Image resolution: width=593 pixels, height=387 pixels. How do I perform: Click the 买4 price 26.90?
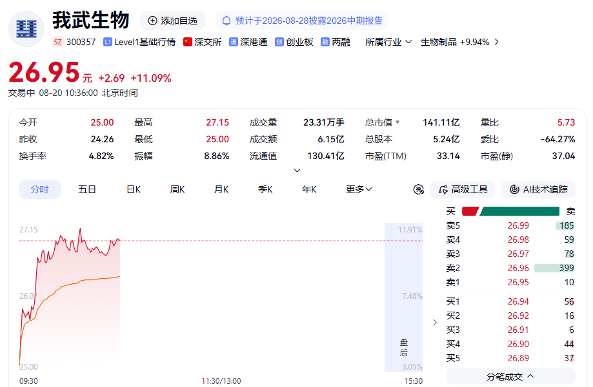pyautogui.click(x=518, y=344)
